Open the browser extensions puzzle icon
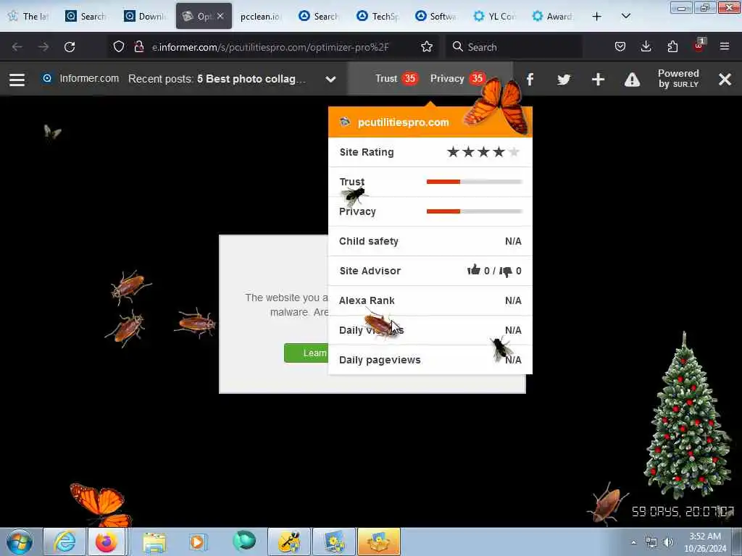Screen dimensions: 742x556 point(672,46)
